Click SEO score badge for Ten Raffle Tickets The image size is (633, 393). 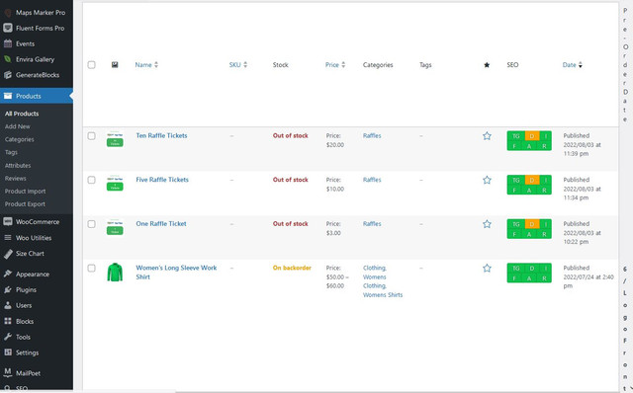pos(529,141)
